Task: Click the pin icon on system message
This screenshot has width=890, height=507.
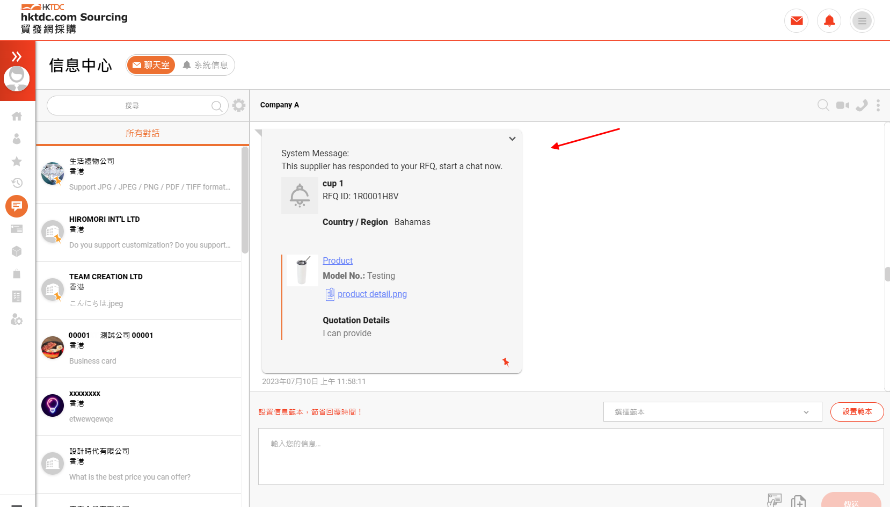Action: [x=506, y=362]
